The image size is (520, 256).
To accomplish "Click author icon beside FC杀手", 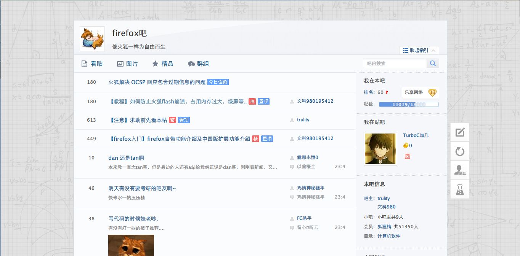I will tap(292, 219).
